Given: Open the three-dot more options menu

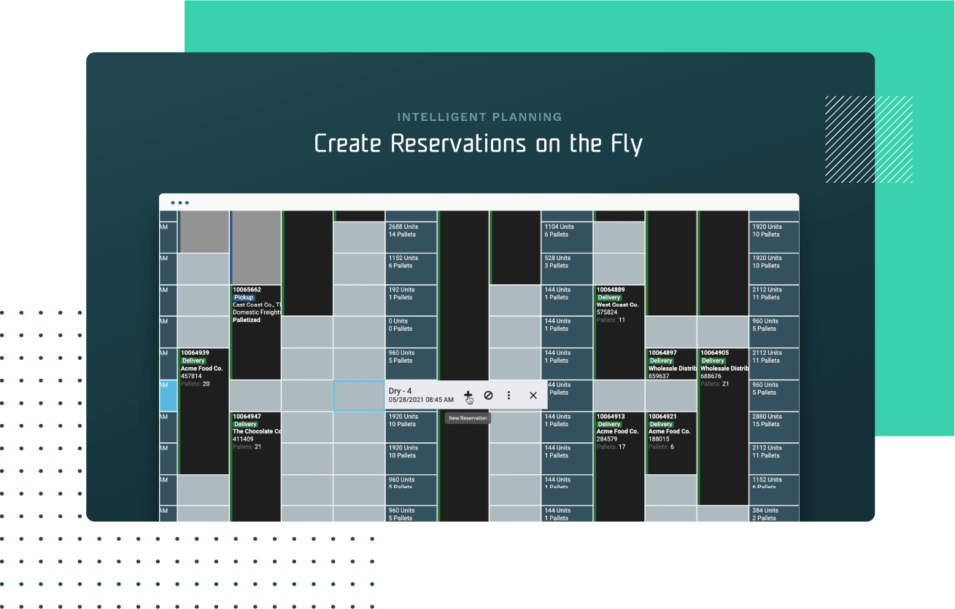Looking at the screenshot, I should click(509, 396).
